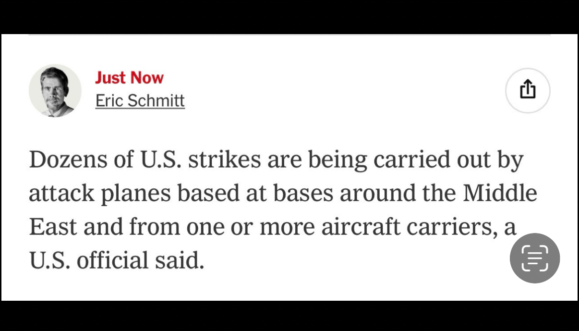Activate the live text scan icon
Image resolution: width=579 pixels, height=331 pixels.
tap(534, 258)
